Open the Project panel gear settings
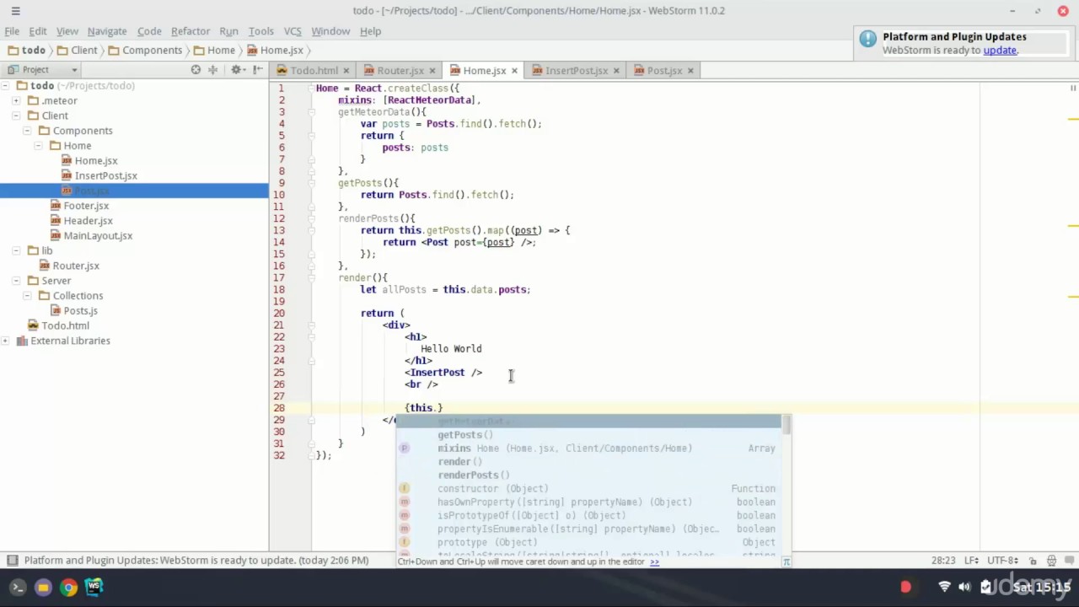1079x607 pixels. (x=237, y=70)
